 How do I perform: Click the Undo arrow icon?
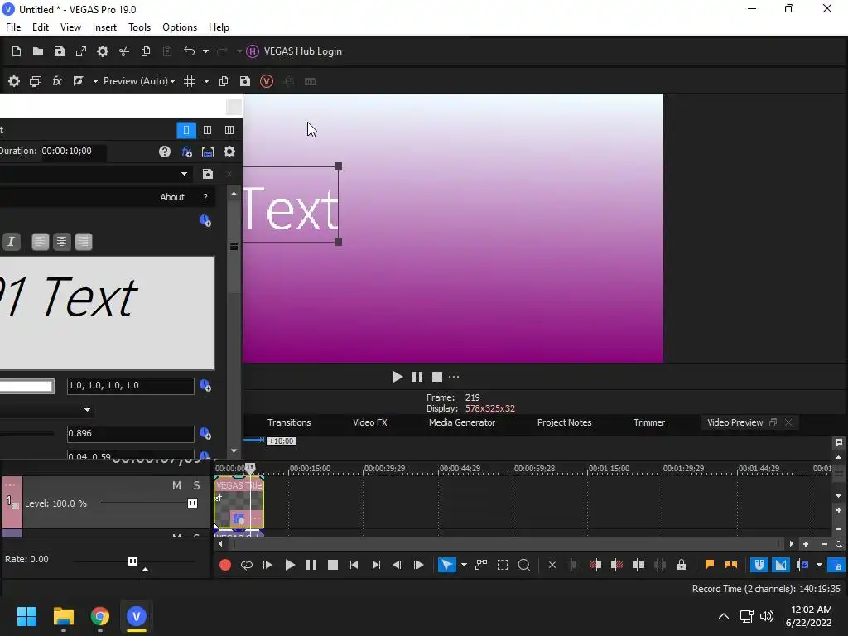(190, 51)
